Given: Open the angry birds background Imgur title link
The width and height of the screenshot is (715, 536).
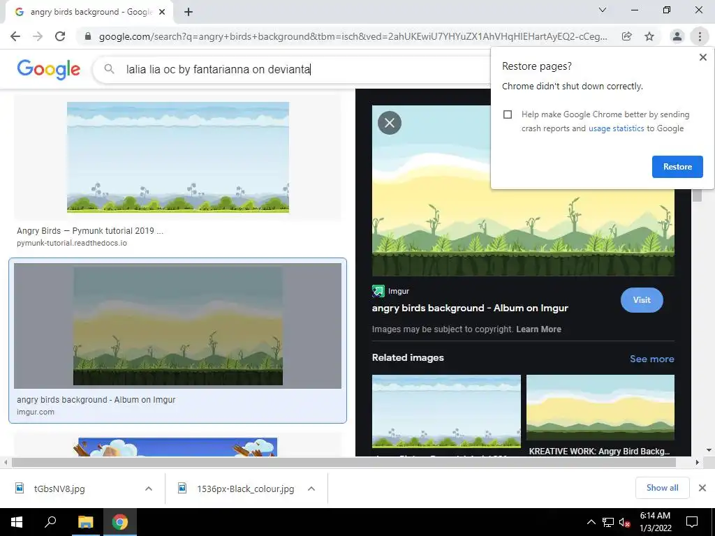Looking at the screenshot, I should (x=470, y=308).
